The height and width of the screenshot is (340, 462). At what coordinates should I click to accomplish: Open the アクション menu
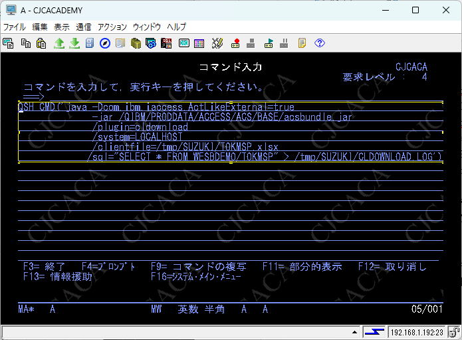pos(112,27)
